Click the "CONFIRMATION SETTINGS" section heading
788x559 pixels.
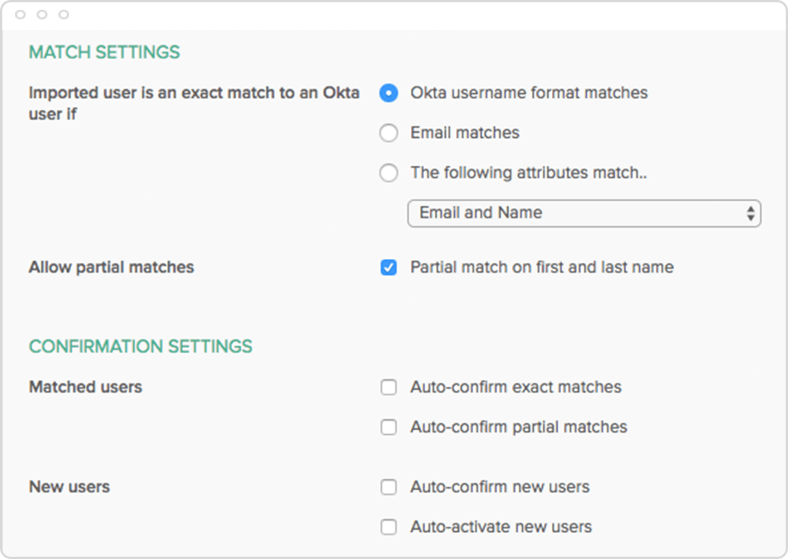click(x=140, y=347)
